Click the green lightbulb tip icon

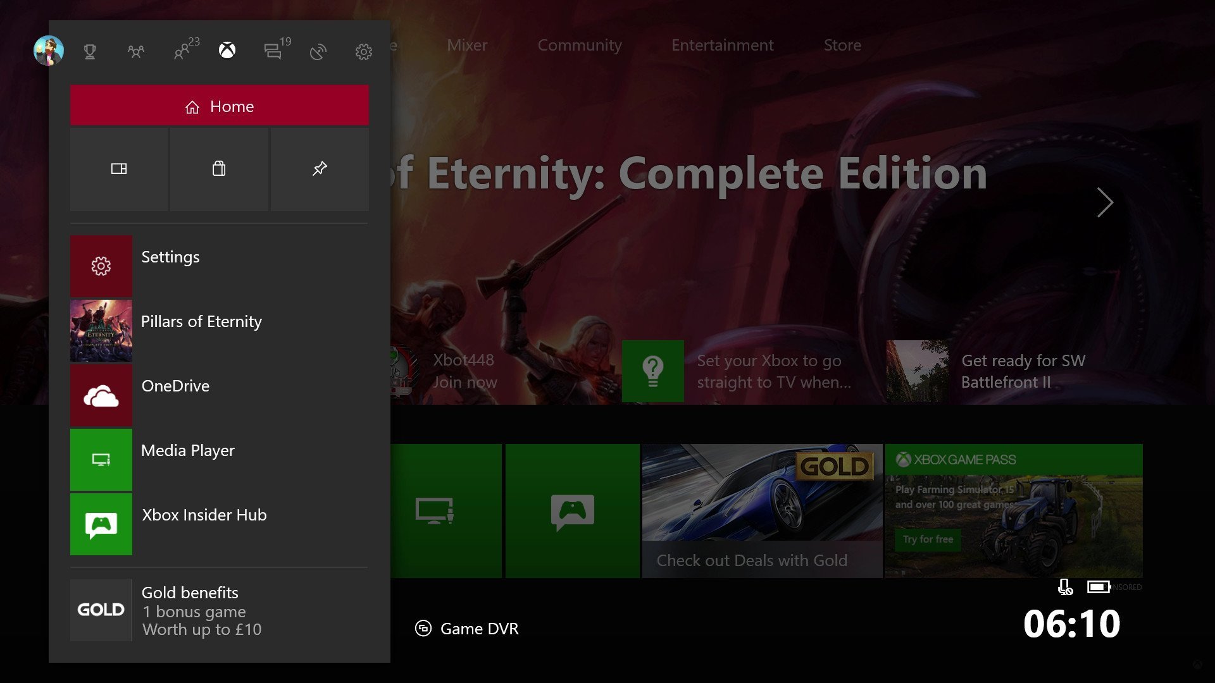point(653,371)
